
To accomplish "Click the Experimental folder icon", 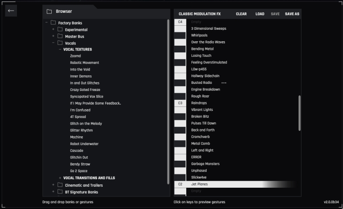I will (x=60, y=30).
